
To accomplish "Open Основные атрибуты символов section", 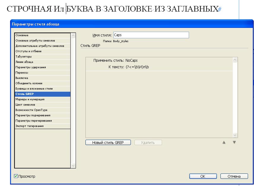I will click(x=43, y=41).
